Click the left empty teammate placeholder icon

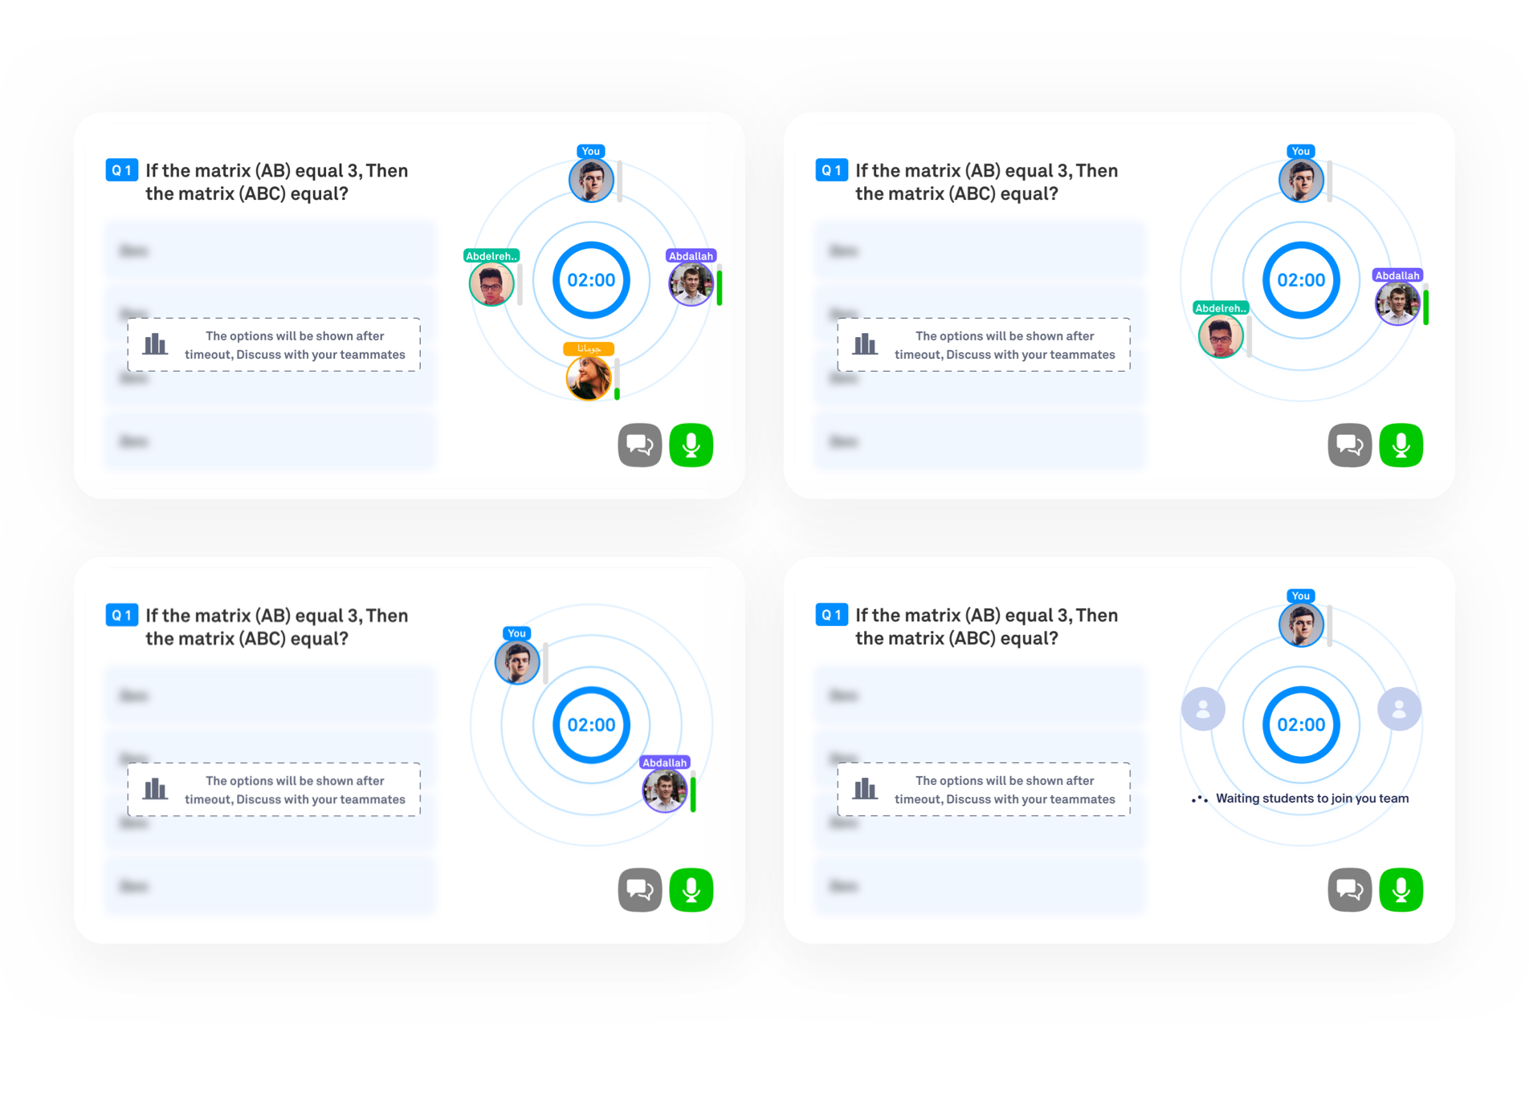tap(1203, 709)
